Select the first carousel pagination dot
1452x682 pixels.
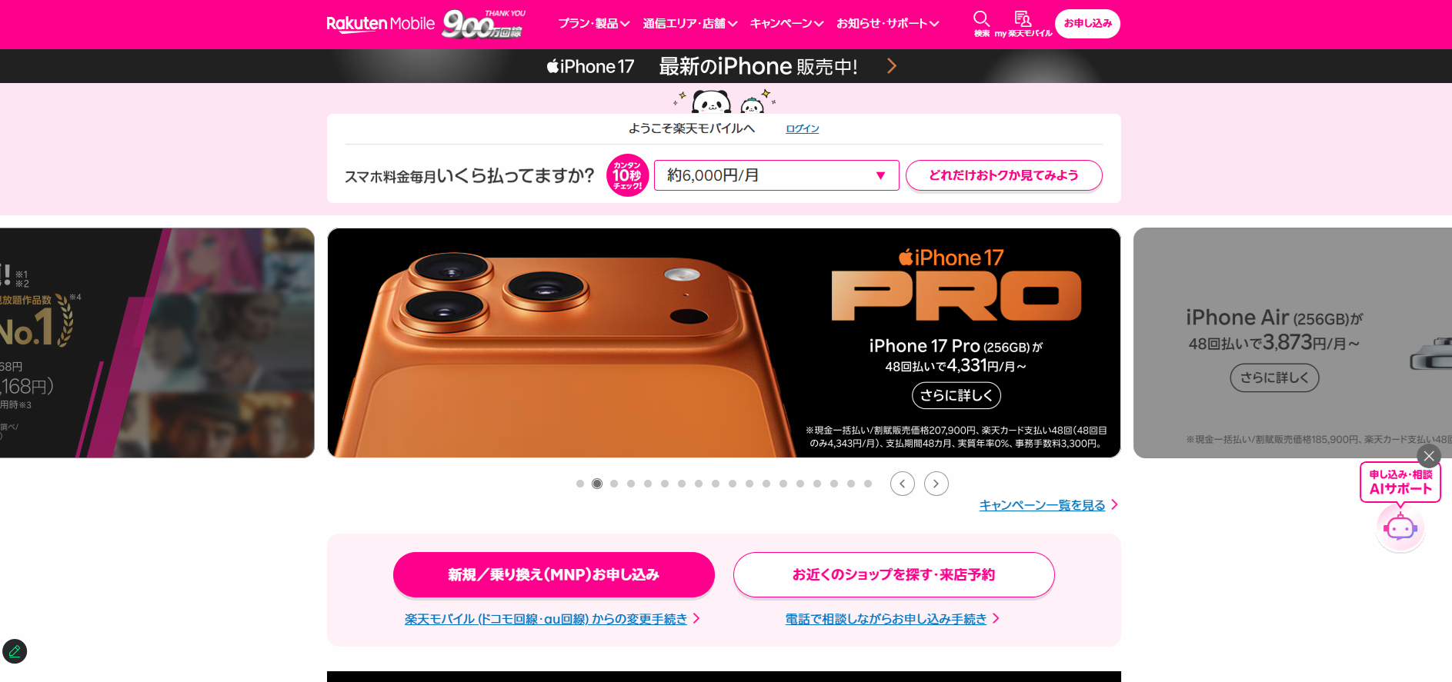coord(580,484)
